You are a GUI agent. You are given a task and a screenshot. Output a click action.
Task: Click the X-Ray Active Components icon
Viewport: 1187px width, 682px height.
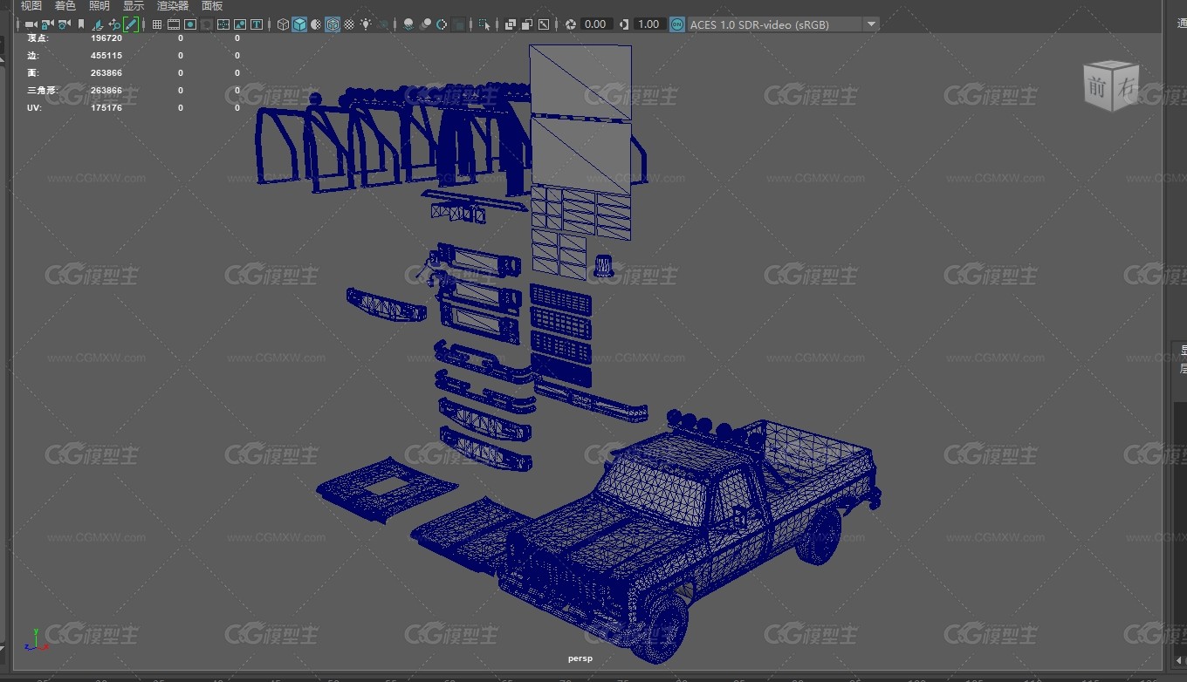(527, 24)
